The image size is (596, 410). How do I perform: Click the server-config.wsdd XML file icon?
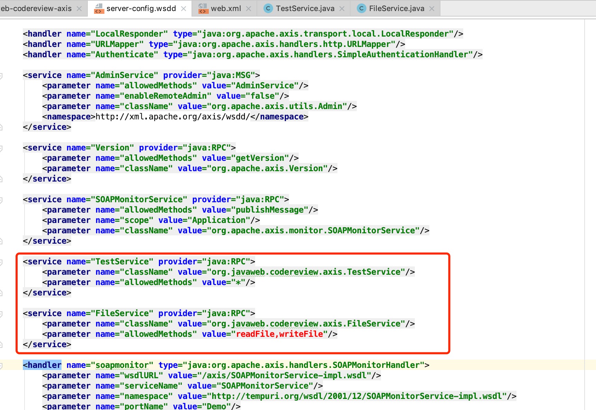click(99, 9)
